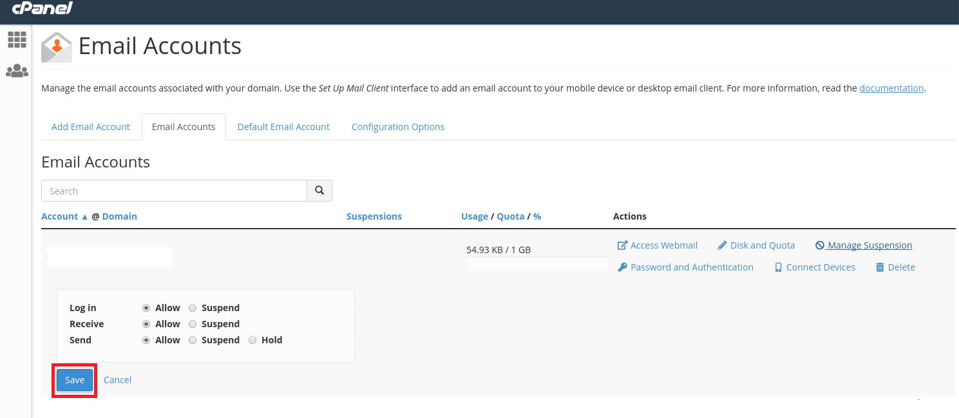
Task: Switch to Configuration Options tab
Action: point(398,127)
